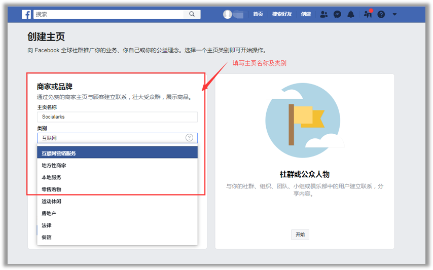The image size is (433, 270).
Task: Select 餐馆 from the category list
Action: pos(117,237)
